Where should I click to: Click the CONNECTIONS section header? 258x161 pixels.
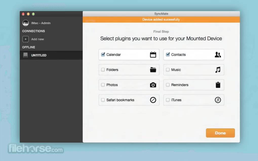pos(33,31)
